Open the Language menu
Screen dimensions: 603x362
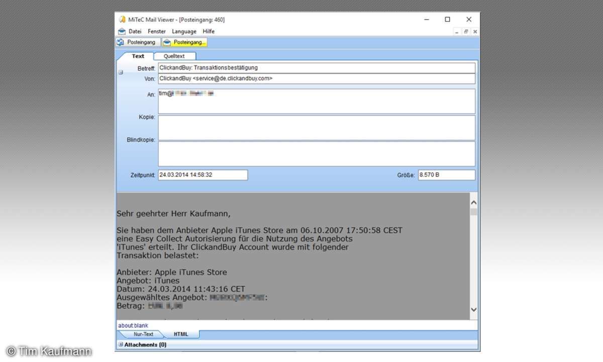[184, 31]
